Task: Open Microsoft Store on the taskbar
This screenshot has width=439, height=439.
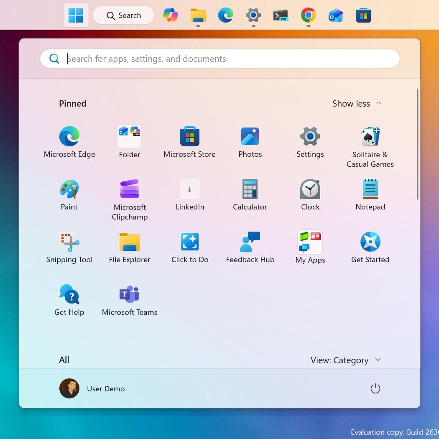Action: 363,15
